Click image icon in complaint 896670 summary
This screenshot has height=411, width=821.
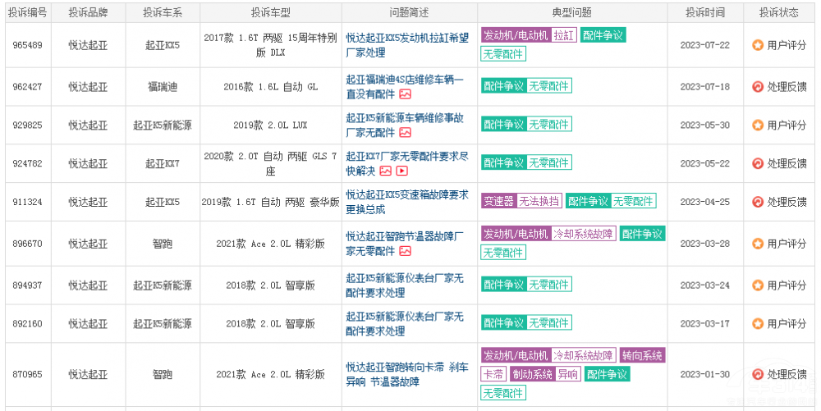[x=405, y=251]
